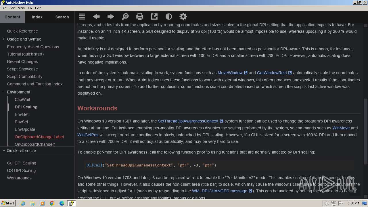The image size is (368, 207).
Task: Open Recent Changes page
Action: (x=22, y=62)
